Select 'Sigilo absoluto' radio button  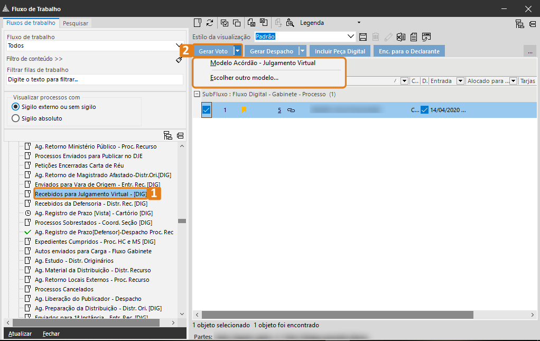click(x=15, y=118)
